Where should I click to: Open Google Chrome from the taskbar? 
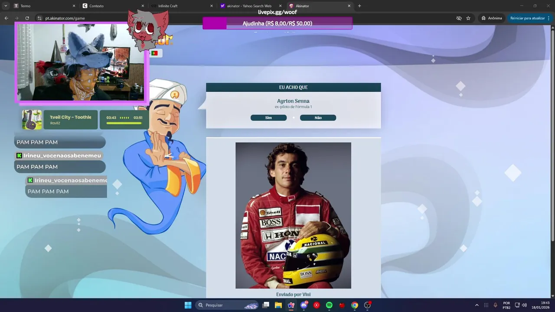355,305
